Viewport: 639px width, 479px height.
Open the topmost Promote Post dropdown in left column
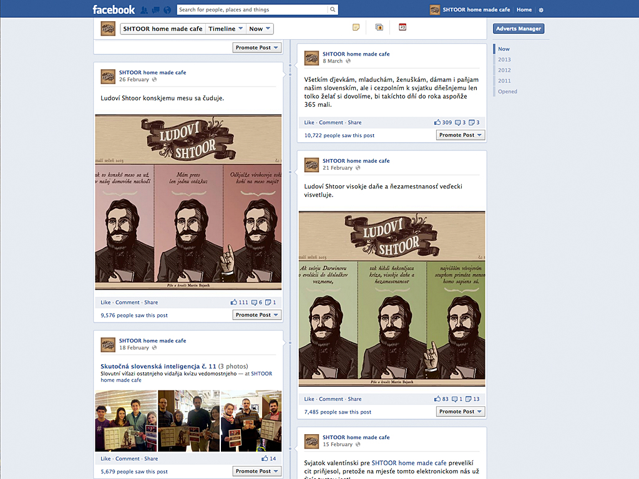(256, 47)
